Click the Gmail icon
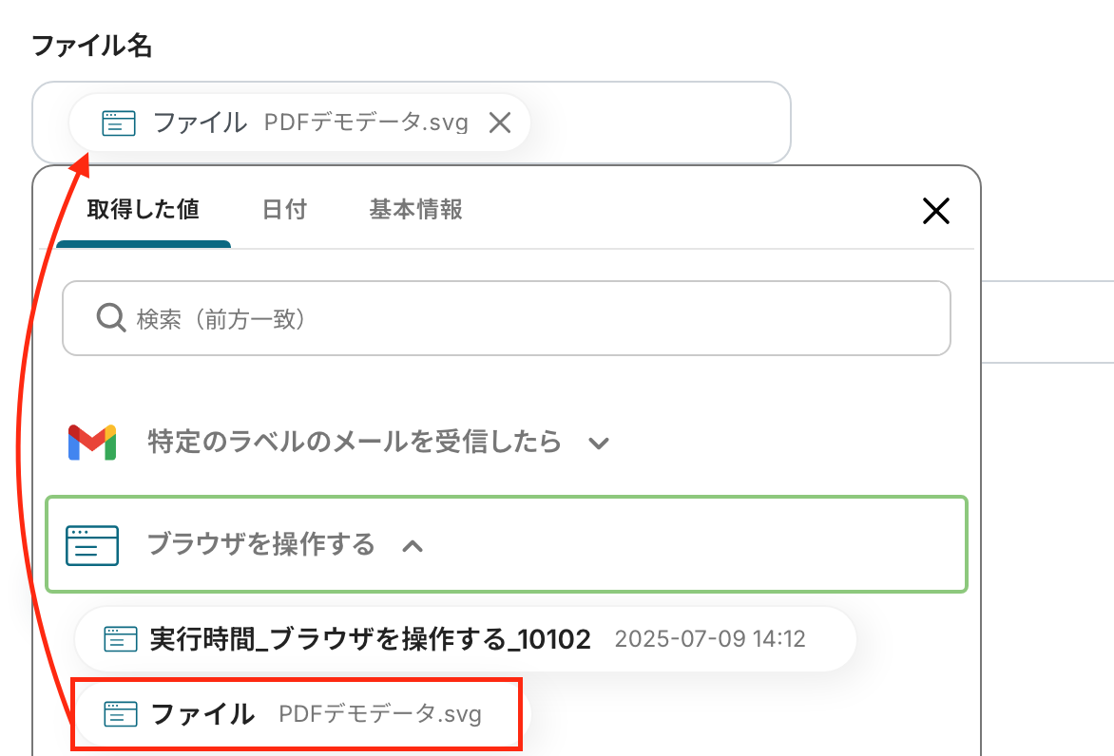Screen dimensions: 1114x756 92,443
